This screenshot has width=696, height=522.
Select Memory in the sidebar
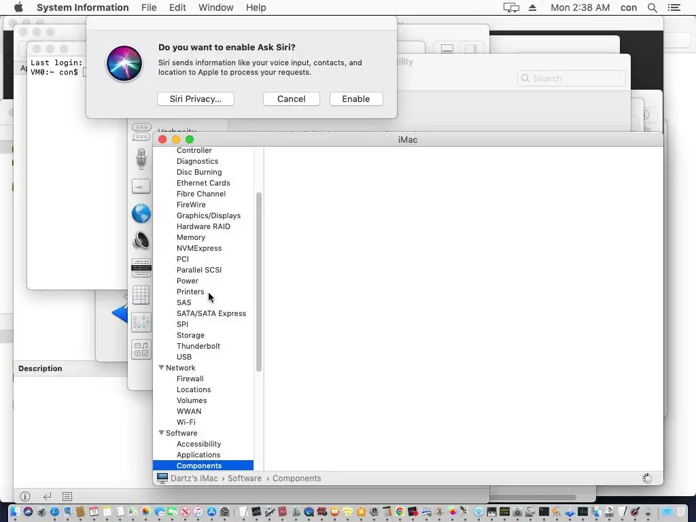pyautogui.click(x=191, y=237)
